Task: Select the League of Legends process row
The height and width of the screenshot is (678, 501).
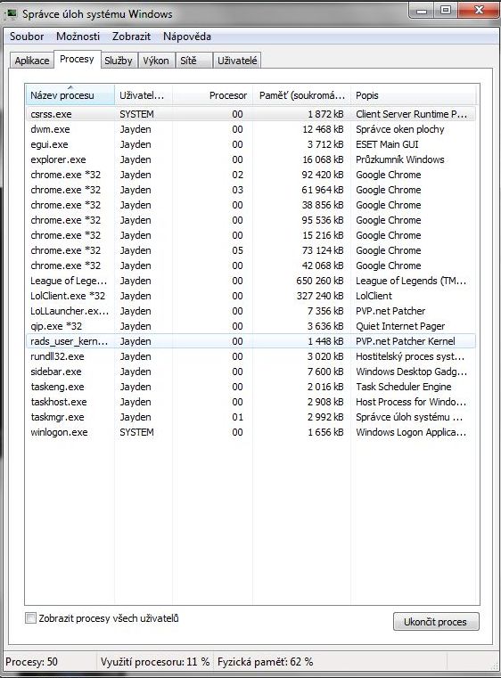Action: (x=250, y=281)
